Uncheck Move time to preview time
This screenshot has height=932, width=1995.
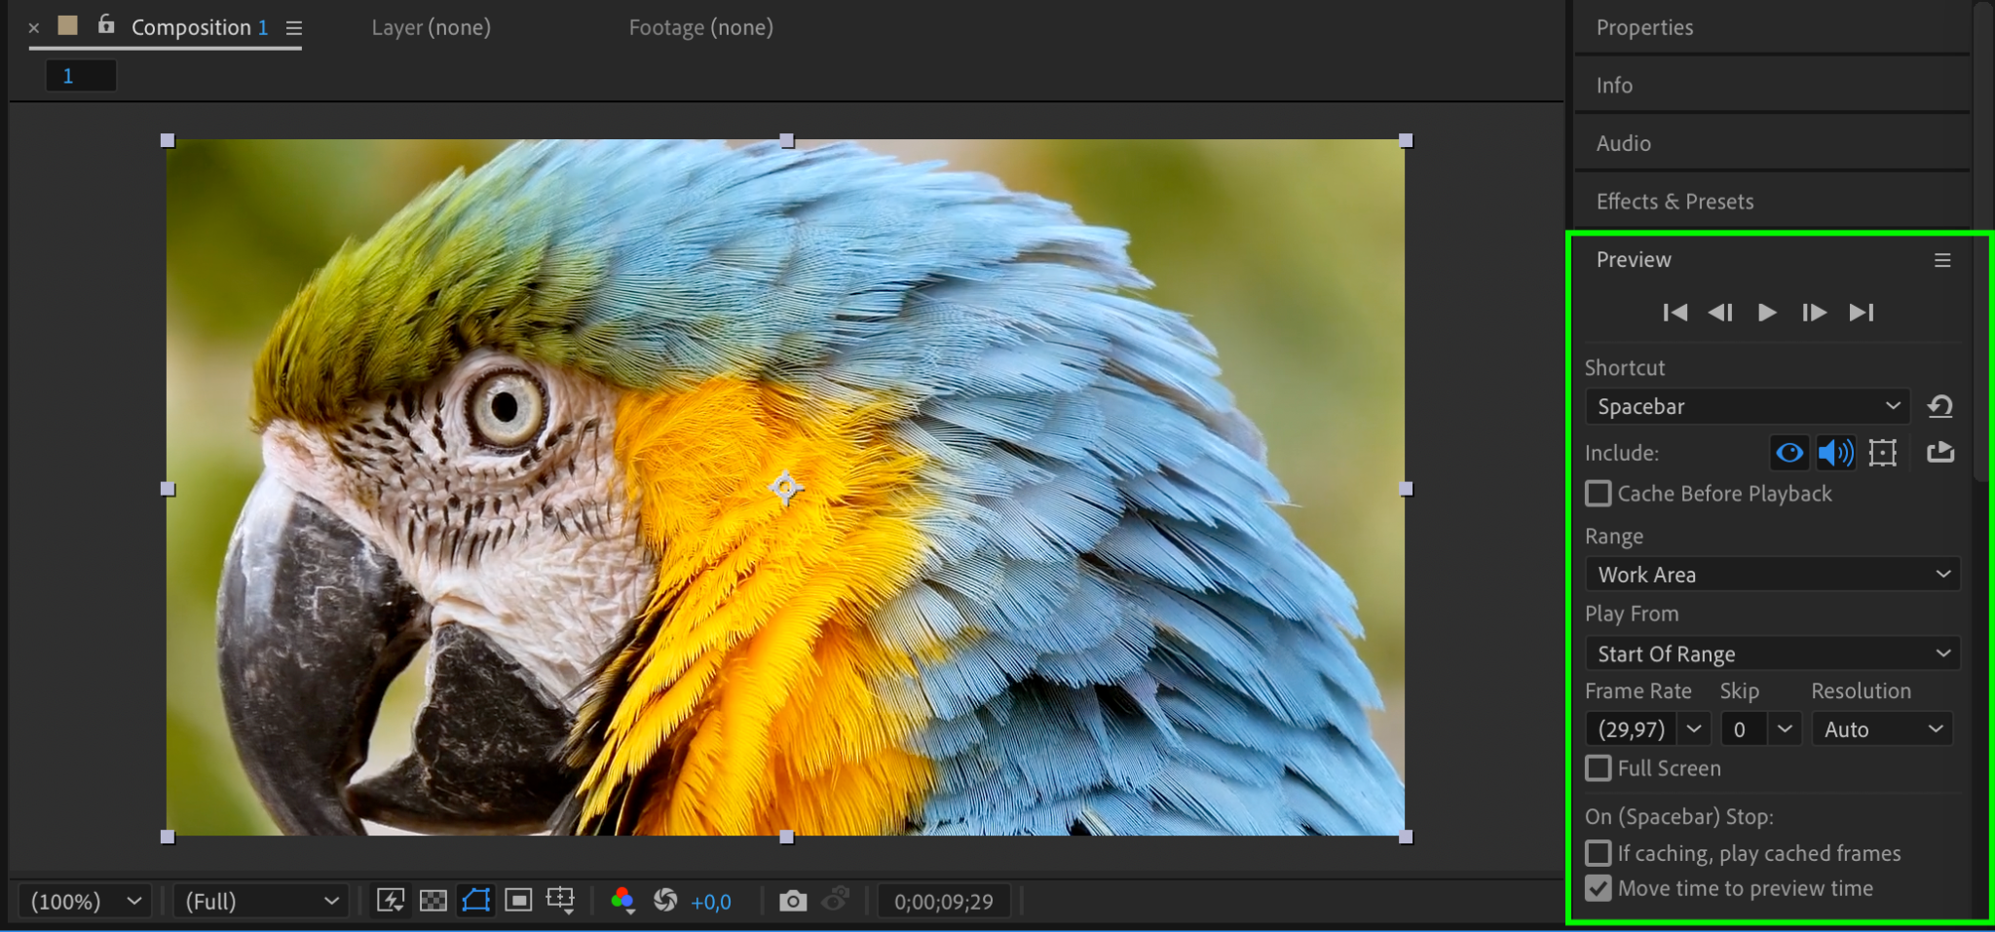click(x=1599, y=888)
